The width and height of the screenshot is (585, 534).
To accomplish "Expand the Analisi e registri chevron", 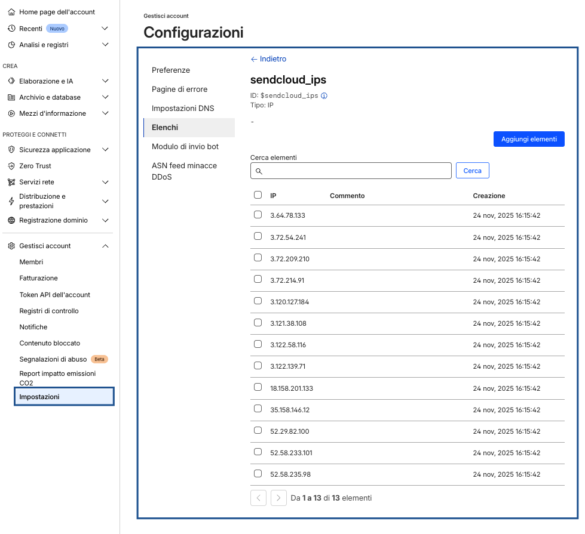I will click(105, 45).
